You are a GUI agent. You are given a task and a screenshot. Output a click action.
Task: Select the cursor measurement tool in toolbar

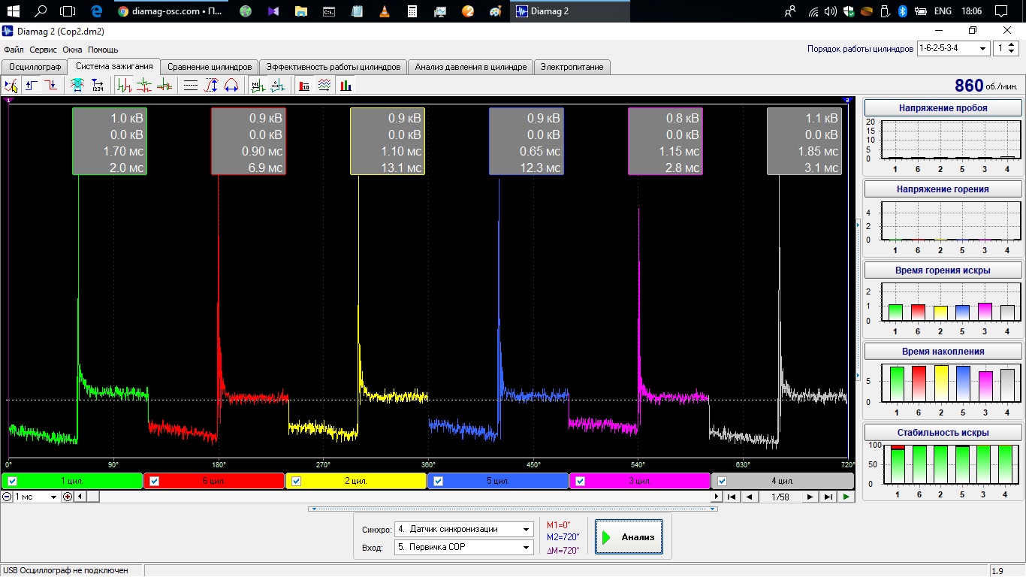coord(11,85)
